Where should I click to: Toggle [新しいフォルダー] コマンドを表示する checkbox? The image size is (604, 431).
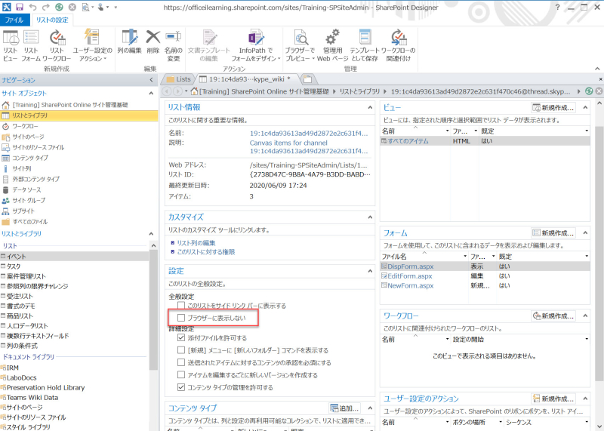[181, 350]
